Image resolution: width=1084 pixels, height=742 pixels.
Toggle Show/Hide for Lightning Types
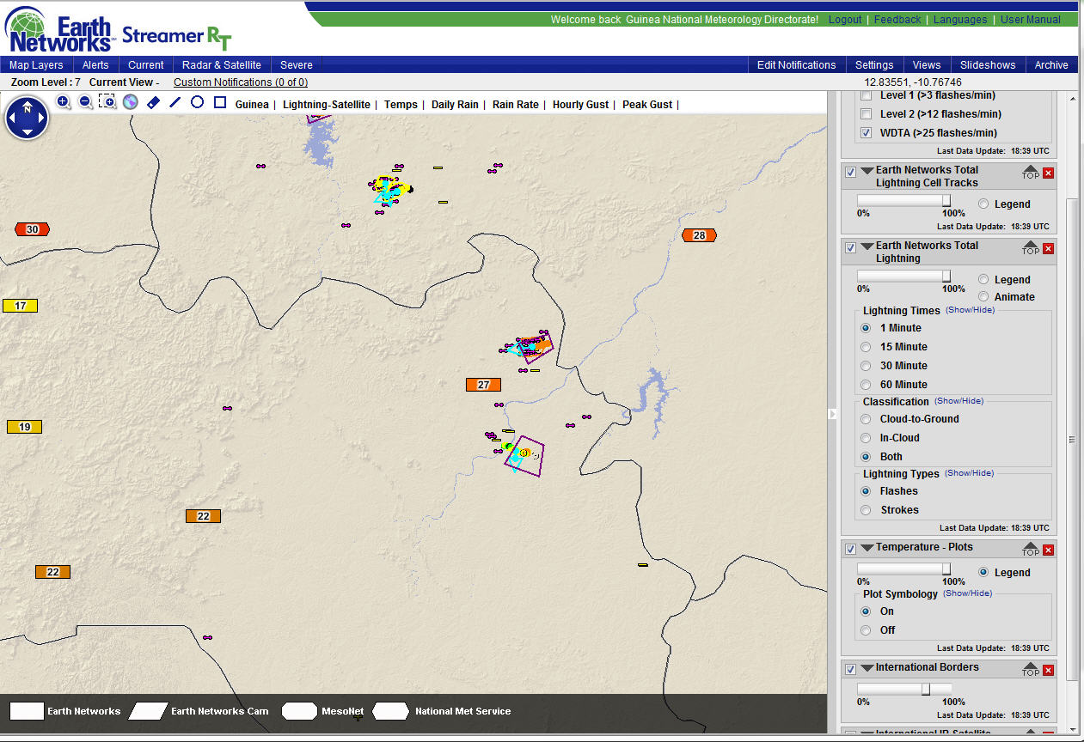969,473
